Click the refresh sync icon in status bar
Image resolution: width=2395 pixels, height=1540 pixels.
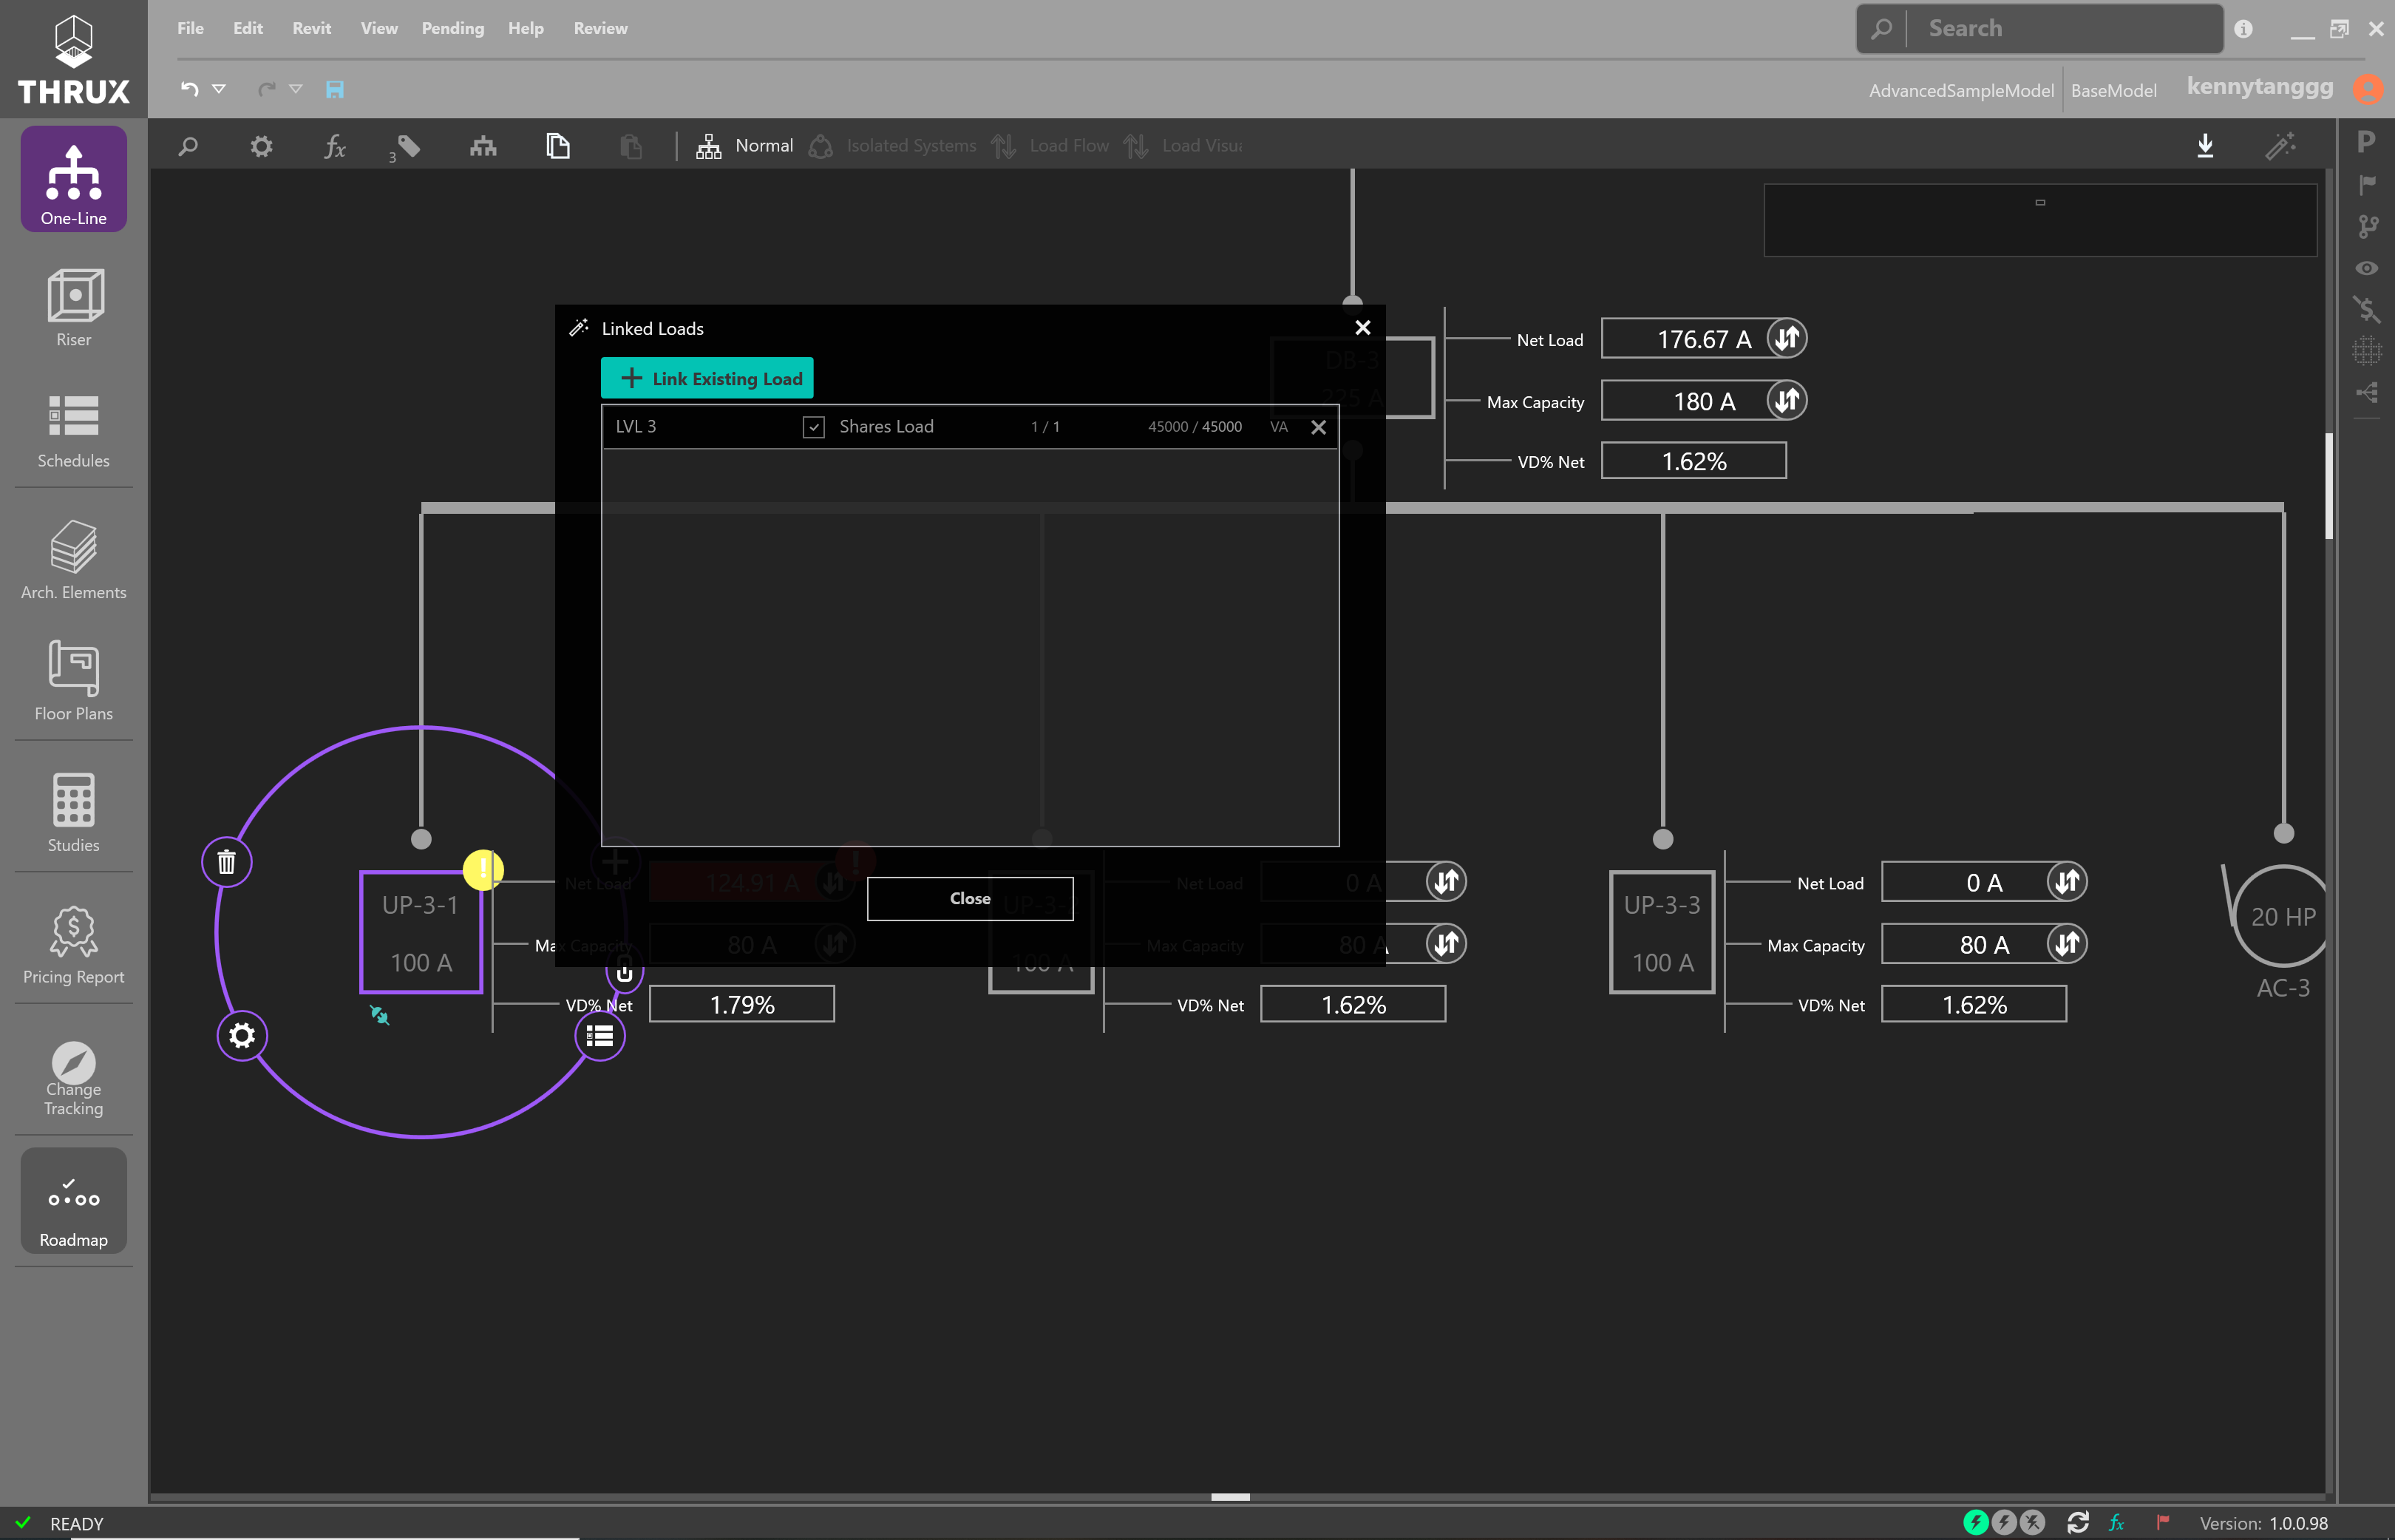[x=2078, y=1522]
